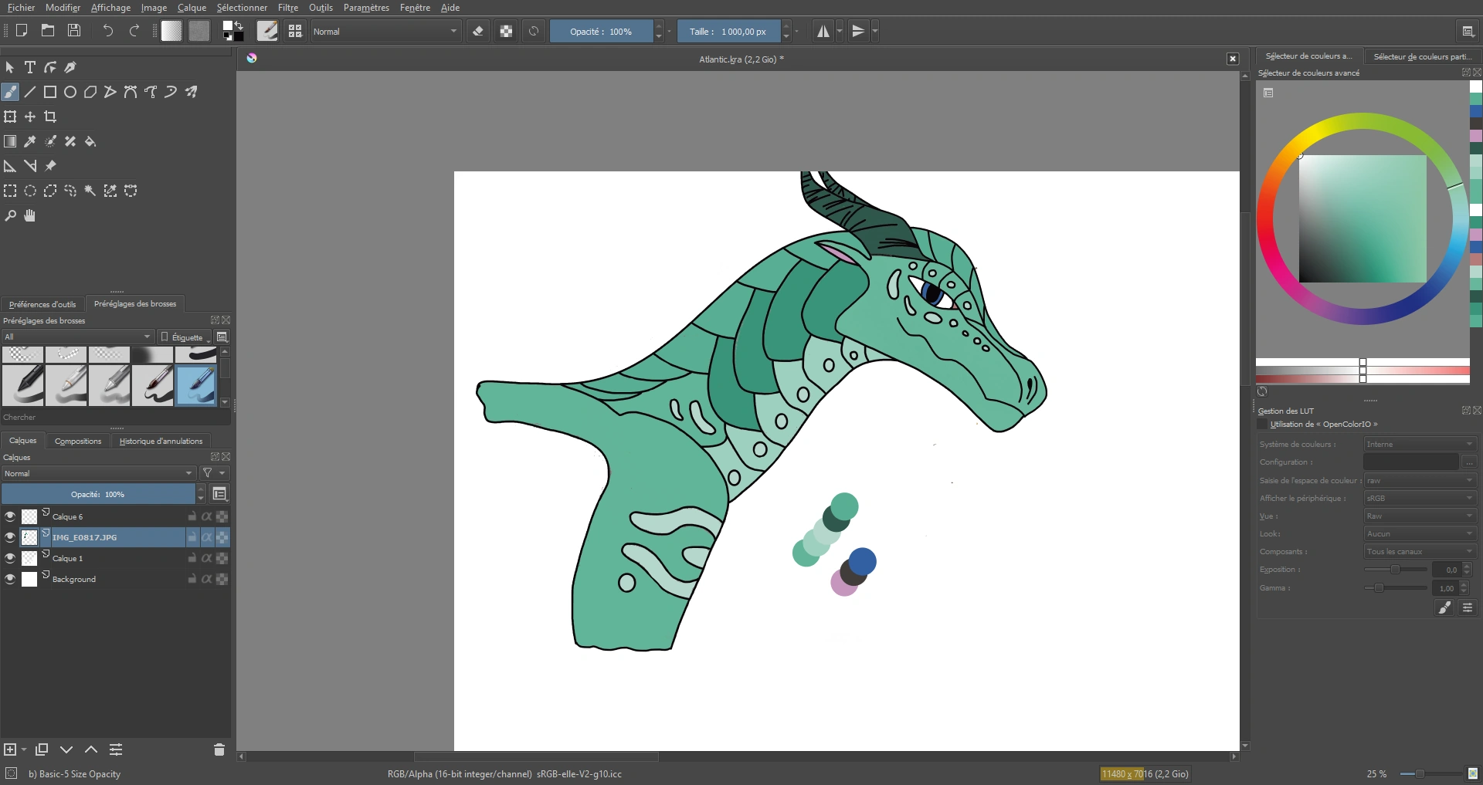Expand the brush presets All tag dropdown

[x=77, y=337]
